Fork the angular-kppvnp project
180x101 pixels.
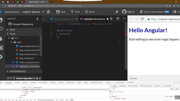click(75, 12)
